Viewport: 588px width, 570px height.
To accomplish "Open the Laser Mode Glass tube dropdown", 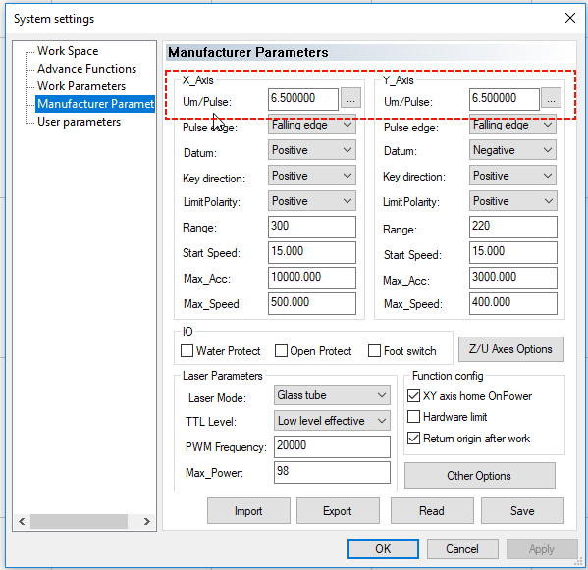I will [x=332, y=395].
